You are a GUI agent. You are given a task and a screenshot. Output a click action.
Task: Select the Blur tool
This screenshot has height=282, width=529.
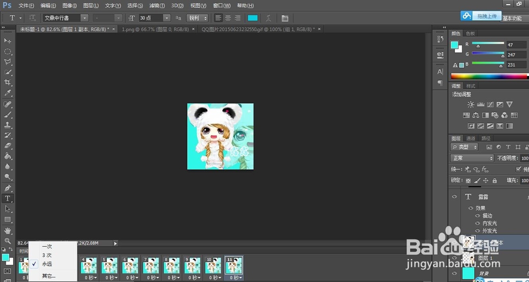(7, 167)
